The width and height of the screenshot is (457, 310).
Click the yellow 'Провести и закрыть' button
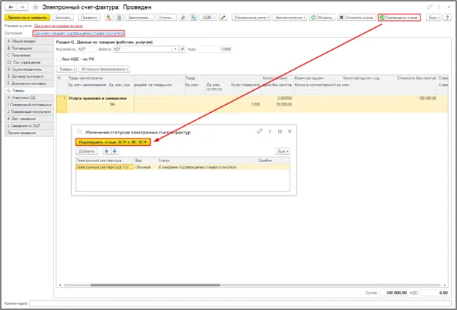(x=27, y=18)
